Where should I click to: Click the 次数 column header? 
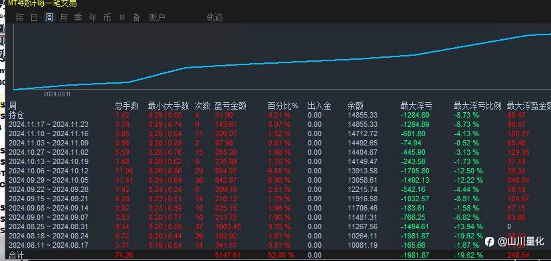pos(202,106)
